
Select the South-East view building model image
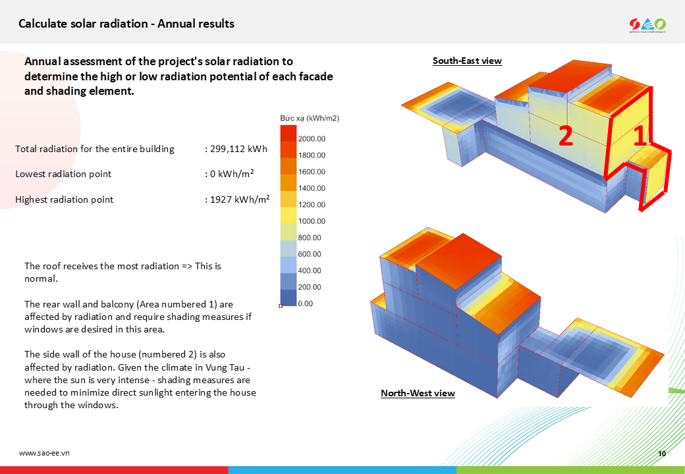tap(536, 136)
